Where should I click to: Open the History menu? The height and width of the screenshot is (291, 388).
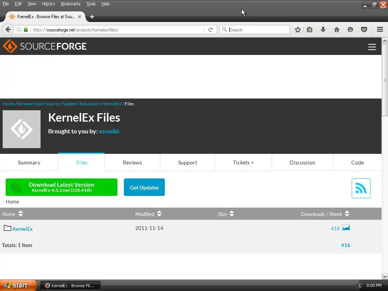[x=48, y=4]
